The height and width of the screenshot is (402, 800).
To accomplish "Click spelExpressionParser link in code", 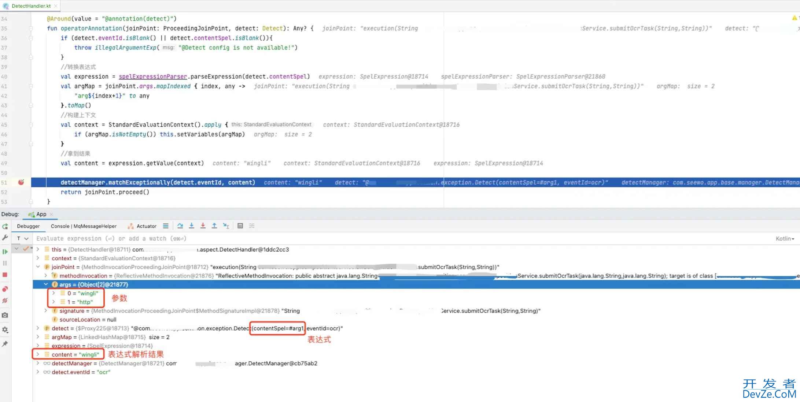I will pos(153,77).
